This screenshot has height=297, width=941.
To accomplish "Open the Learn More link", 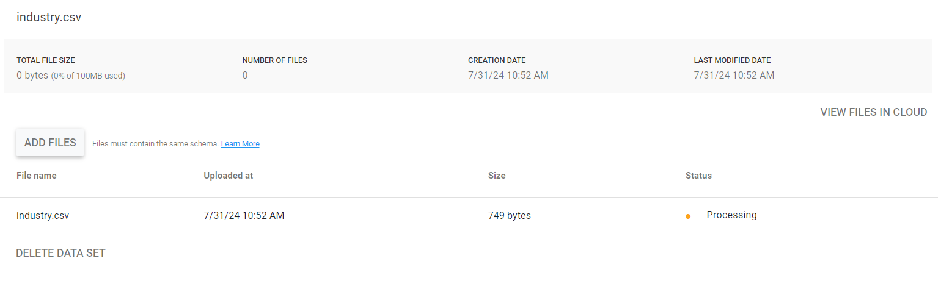I will pyautogui.click(x=240, y=144).
